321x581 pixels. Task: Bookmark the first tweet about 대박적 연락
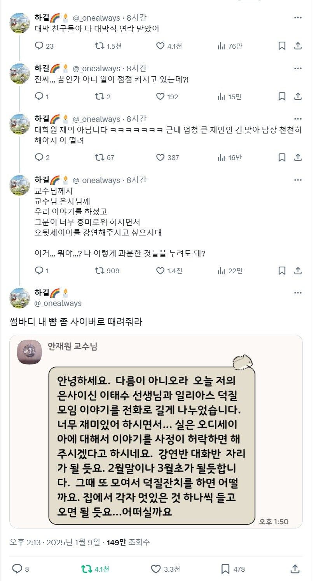point(282,46)
